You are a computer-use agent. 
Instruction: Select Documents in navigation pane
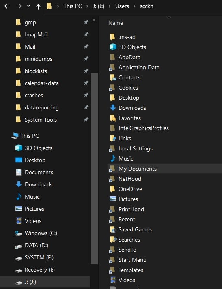tap(39, 173)
